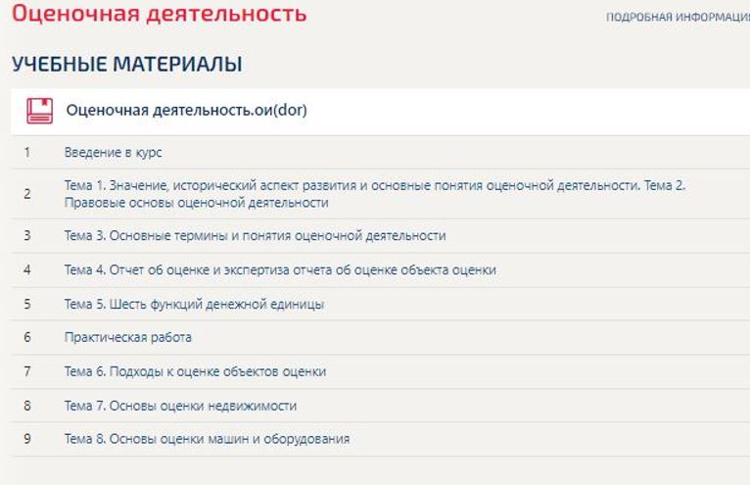Screen dimensions: 750x485
Task: Click row number 8 in the lesson list
Action: 27,406
